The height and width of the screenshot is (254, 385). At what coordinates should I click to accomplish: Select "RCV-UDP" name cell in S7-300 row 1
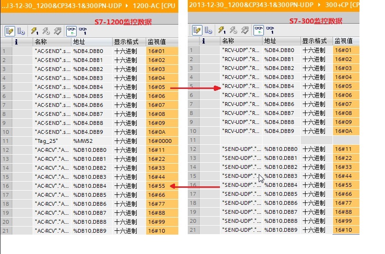click(241, 50)
